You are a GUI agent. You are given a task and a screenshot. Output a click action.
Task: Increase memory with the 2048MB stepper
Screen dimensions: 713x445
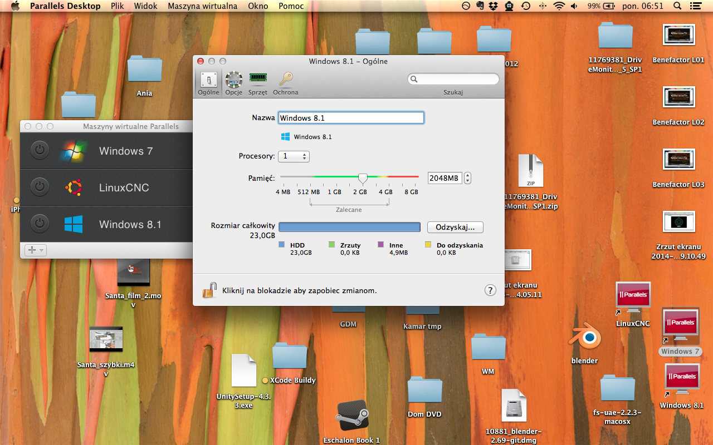(x=467, y=175)
